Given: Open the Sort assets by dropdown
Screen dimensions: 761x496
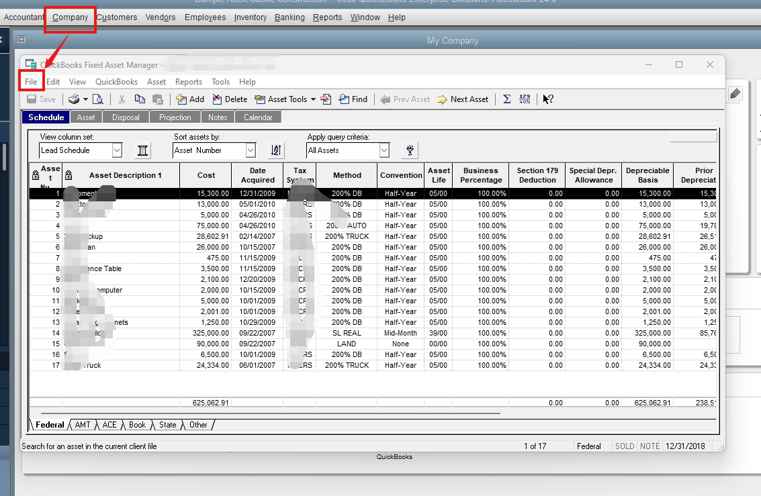Looking at the screenshot, I should [251, 150].
